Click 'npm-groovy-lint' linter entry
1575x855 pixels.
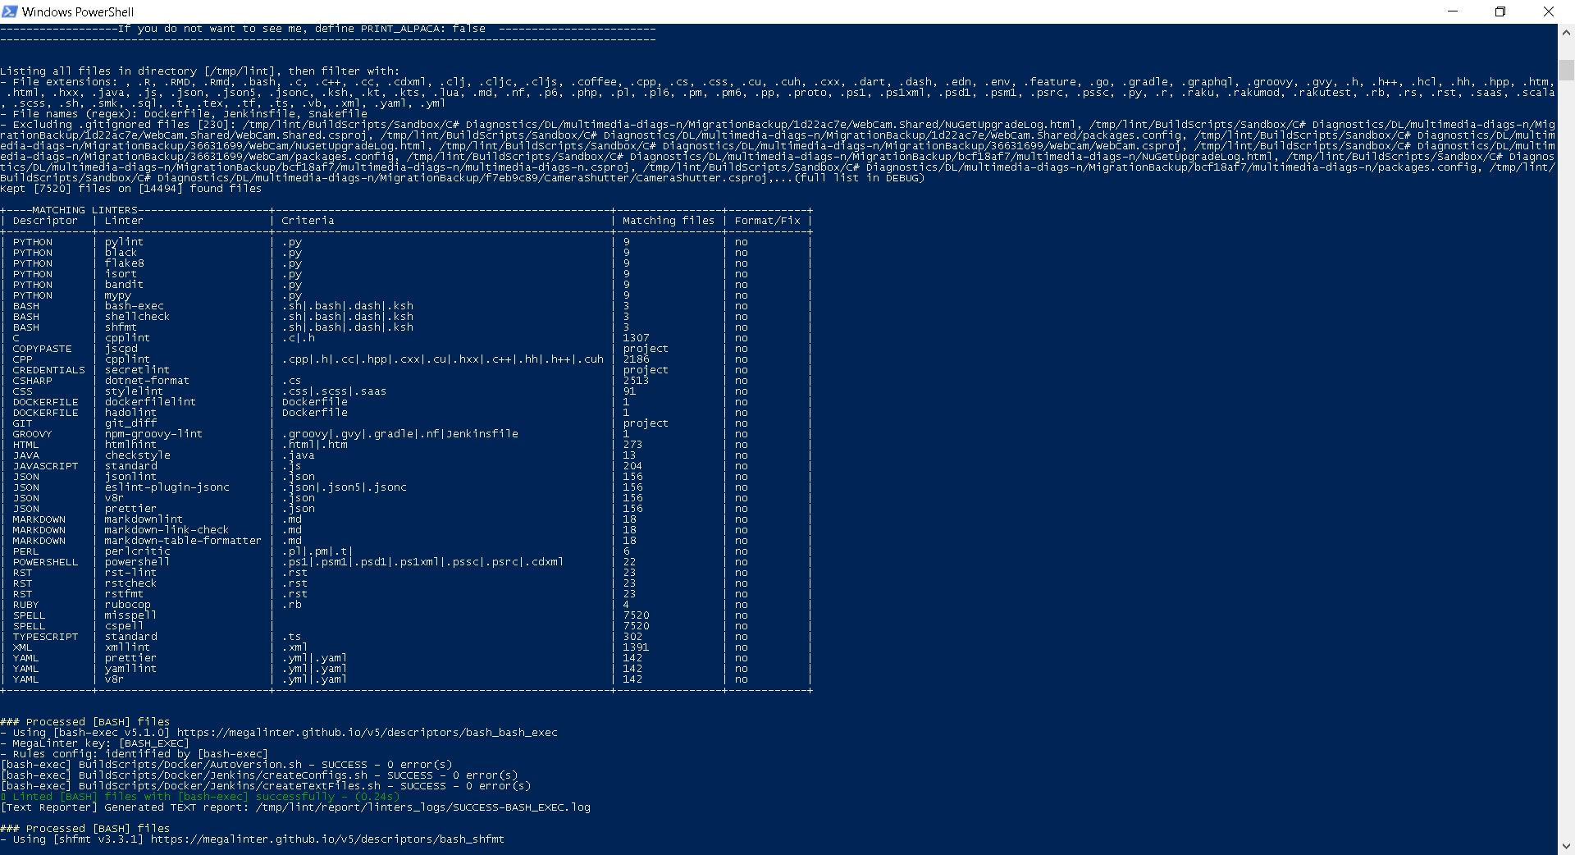tap(153, 434)
